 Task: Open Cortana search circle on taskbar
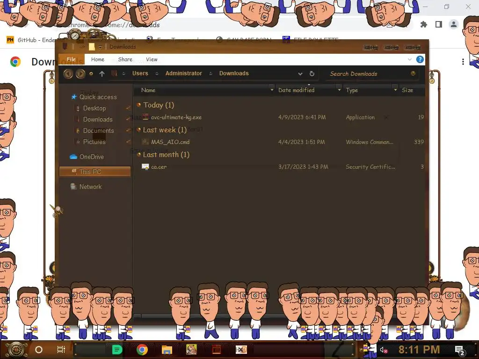tap(39, 350)
